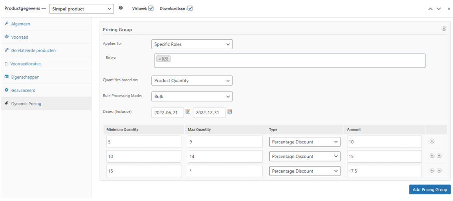This screenshot has height=201, width=453.
Task: Toggle the Virtueel checkbox
Action: (x=151, y=8)
